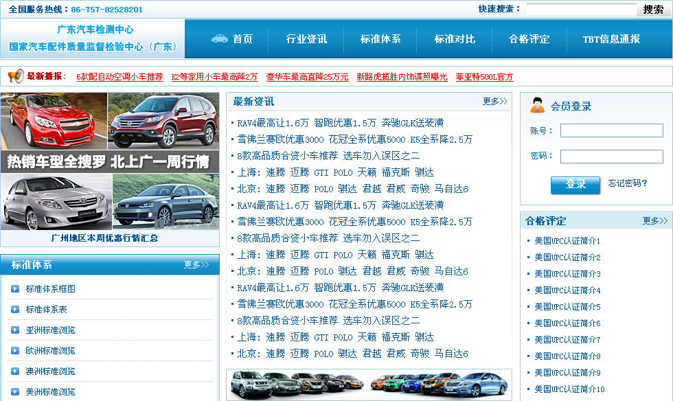Select the 标准对比 navigation item
The height and width of the screenshot is (401, 673).
(455, 39)
